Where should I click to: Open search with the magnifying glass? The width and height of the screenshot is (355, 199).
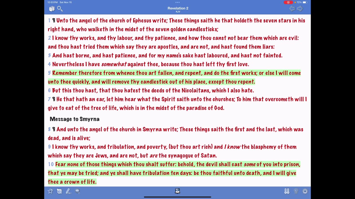pyautogui.click(x=60, y=9)
